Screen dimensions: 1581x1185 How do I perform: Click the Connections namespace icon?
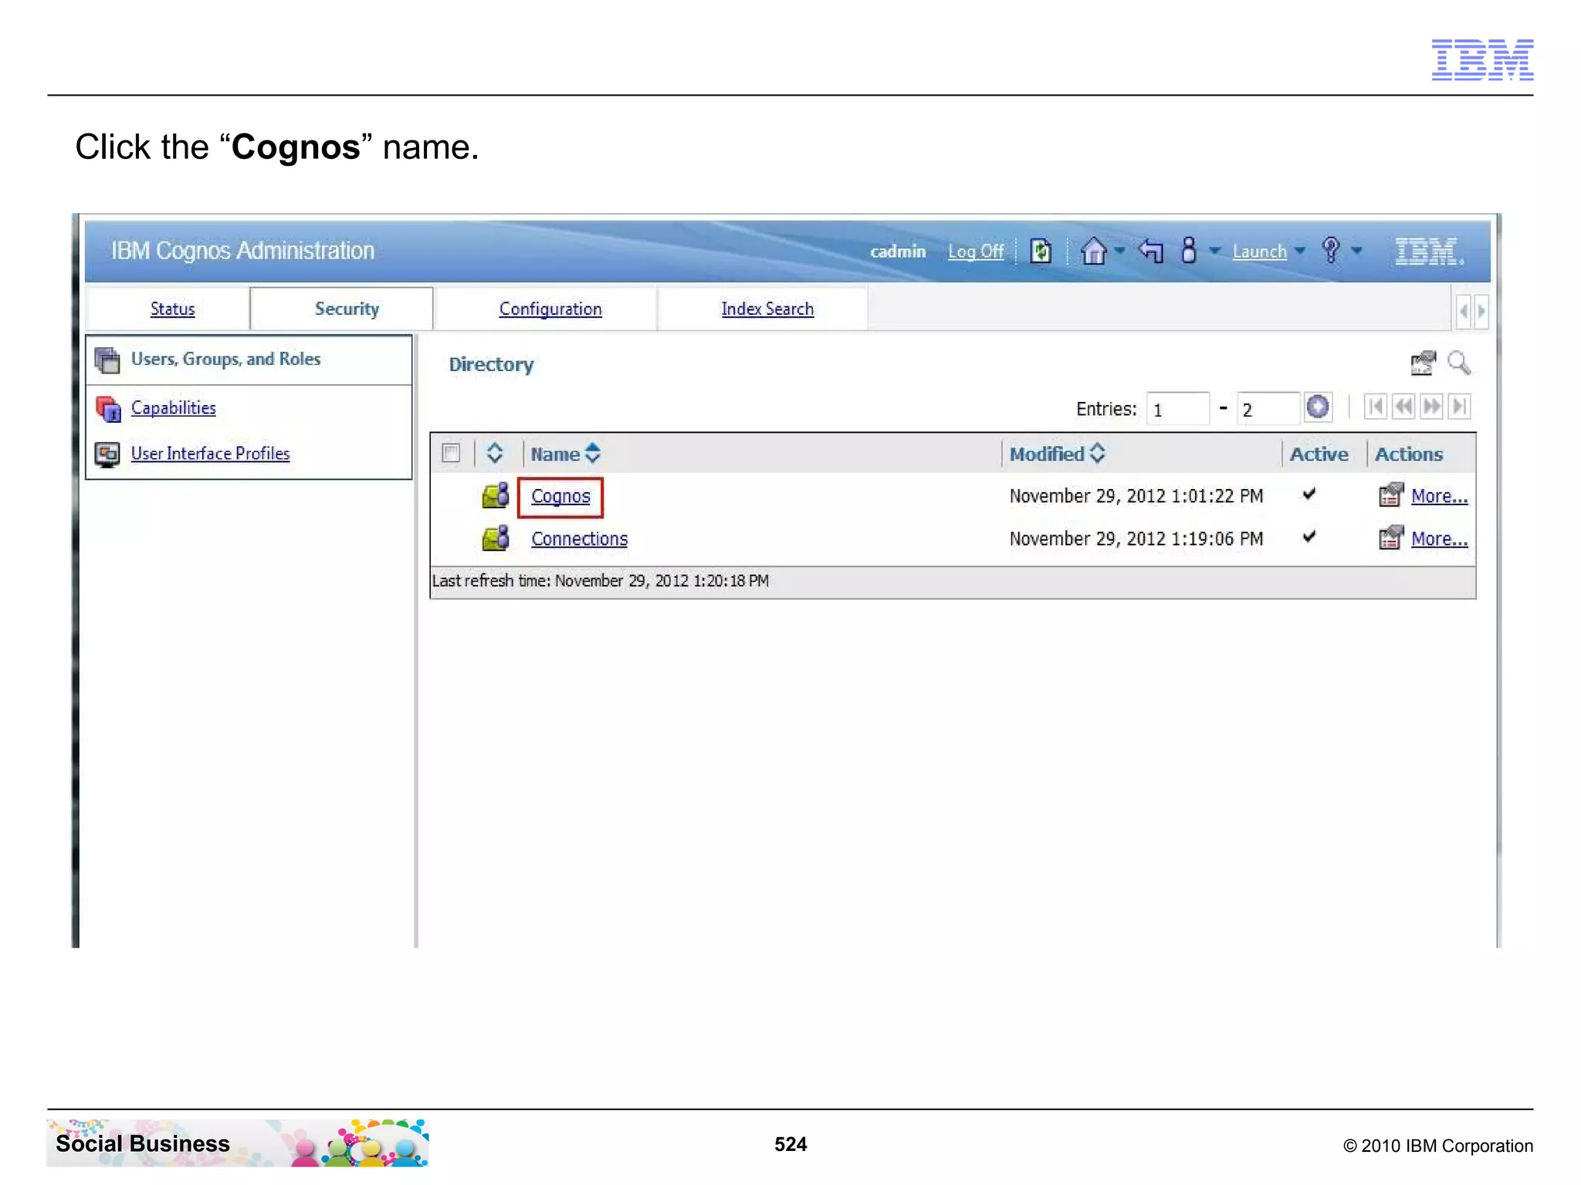pyautogui.click(x=496, y=538)
